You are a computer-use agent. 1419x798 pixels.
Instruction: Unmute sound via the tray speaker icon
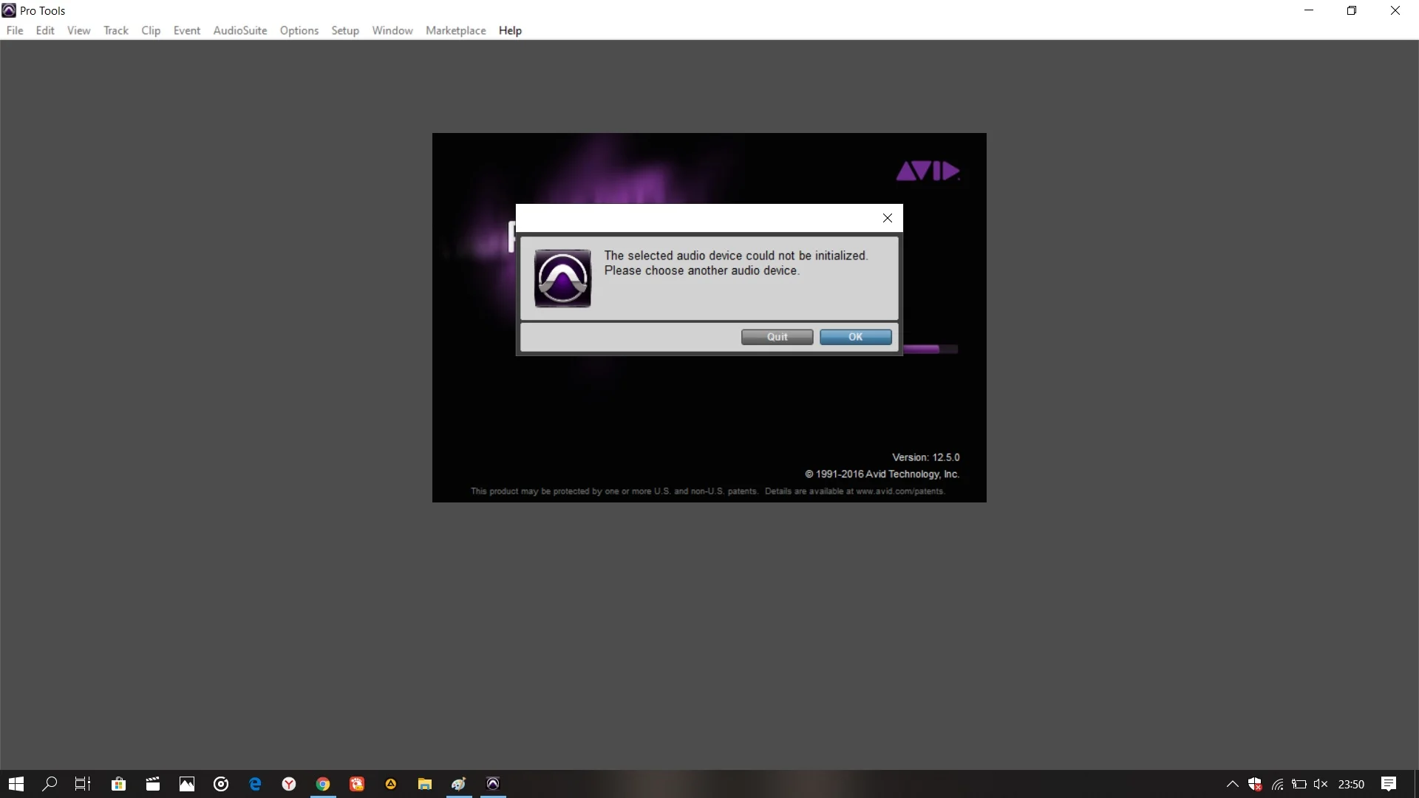tap(1321, 784)
